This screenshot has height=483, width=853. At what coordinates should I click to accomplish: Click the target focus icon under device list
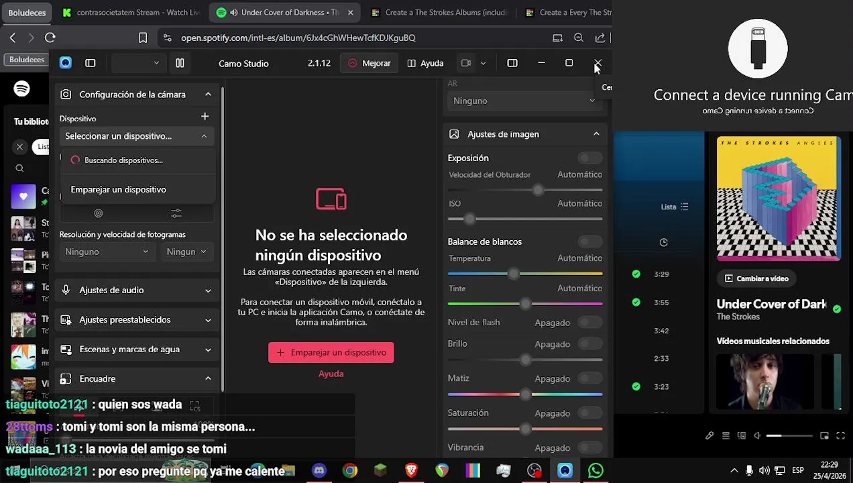(99, 213)
